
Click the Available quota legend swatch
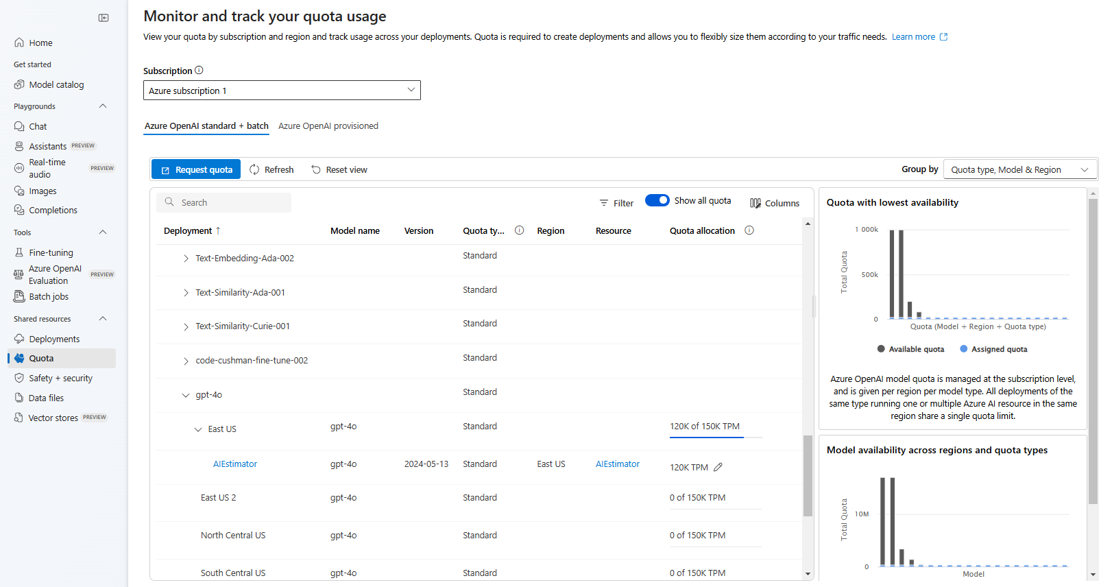click(881, 349)
